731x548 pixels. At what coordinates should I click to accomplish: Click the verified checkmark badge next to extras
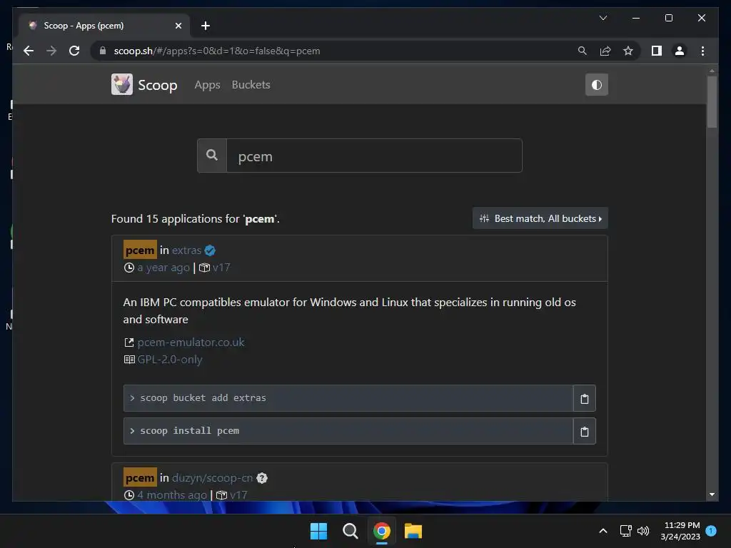click(x=210, y=250)
